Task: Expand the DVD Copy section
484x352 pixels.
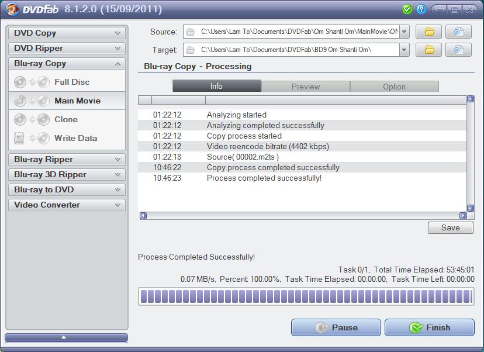Action: (67, 33)
